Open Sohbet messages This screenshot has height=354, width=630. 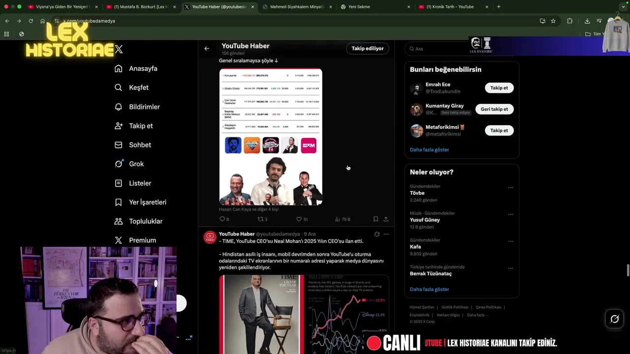132,145
